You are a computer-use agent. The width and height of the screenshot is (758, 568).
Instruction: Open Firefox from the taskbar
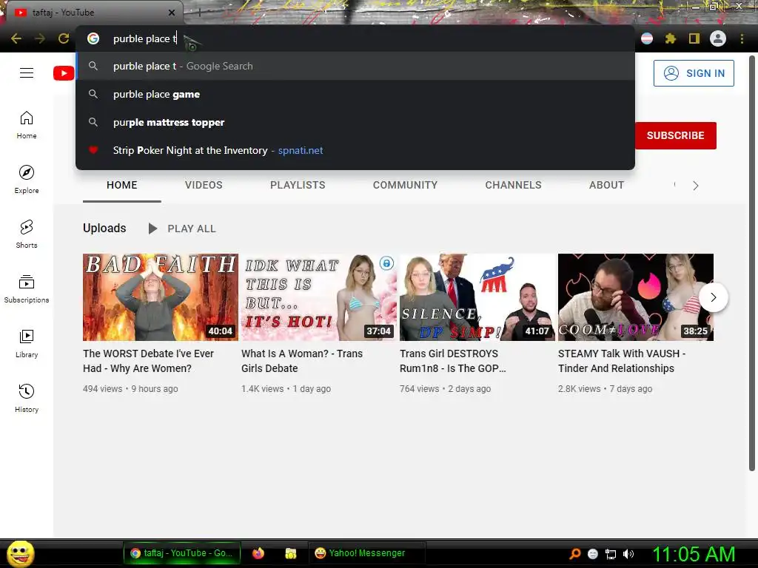258,553
